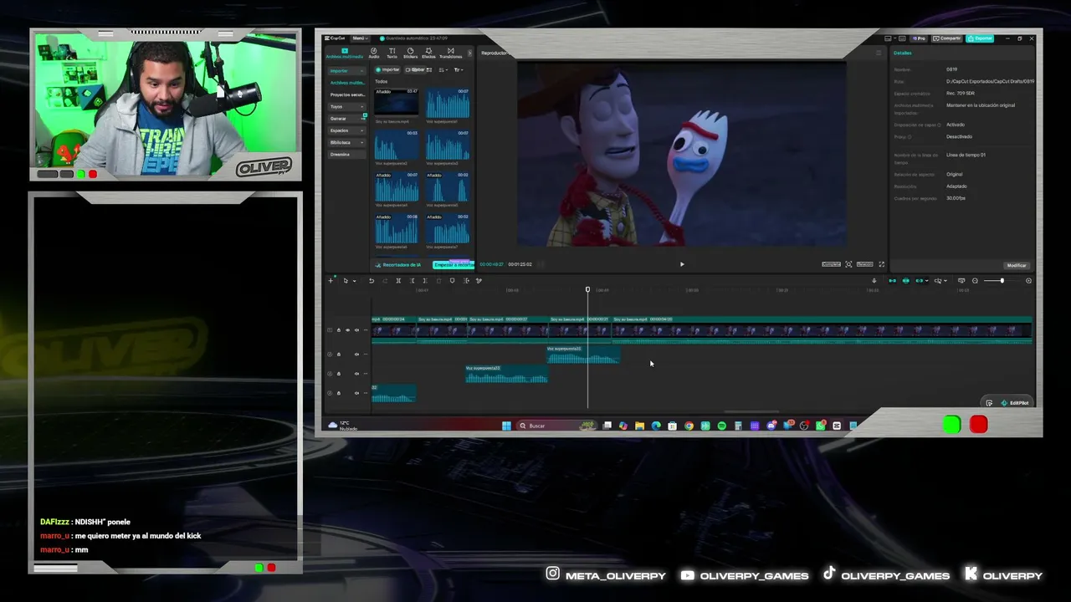The image size is (1071, 602).
Task: Toggle lock on the main video track
Action: 339,330
